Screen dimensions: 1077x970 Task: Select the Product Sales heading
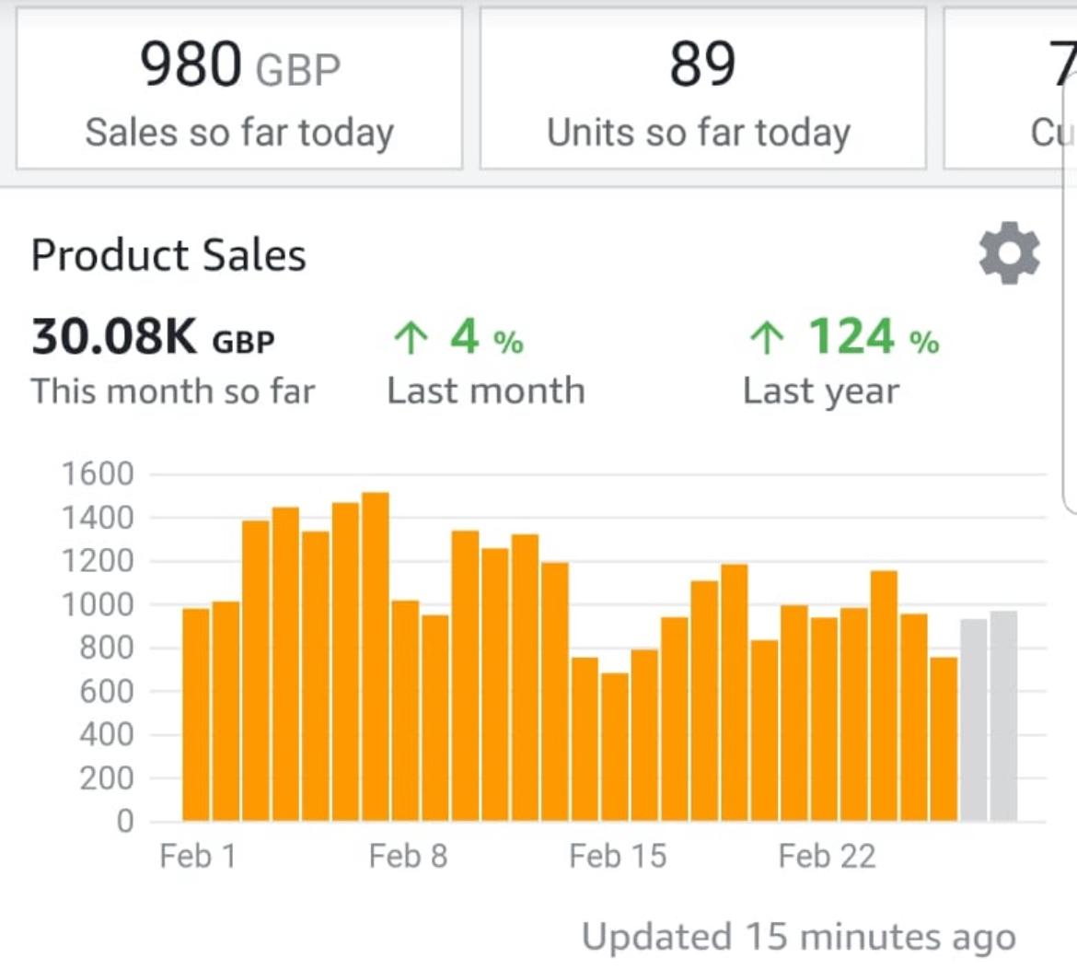(168, 255)
